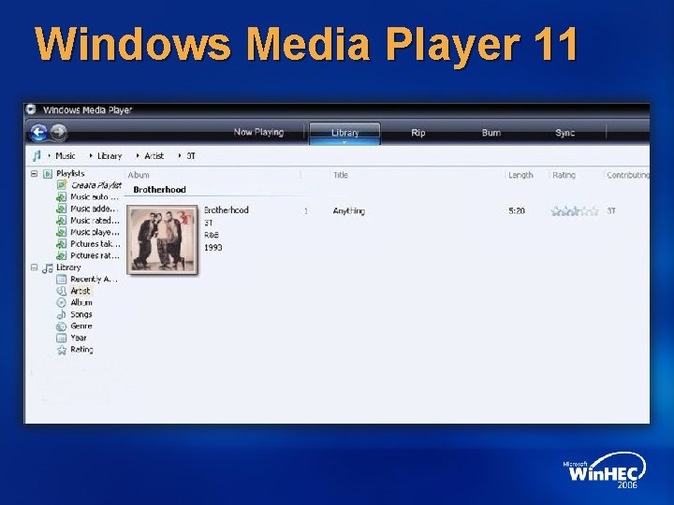This screenshot has width=674, height=505.
Task: Click the Year calendar icon in tree
Action: [62, 338]
